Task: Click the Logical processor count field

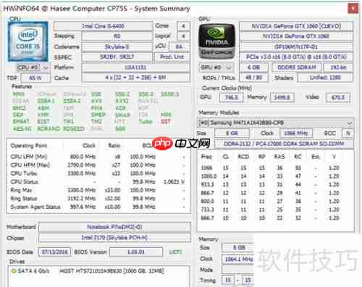Action: tap(183, 36)
